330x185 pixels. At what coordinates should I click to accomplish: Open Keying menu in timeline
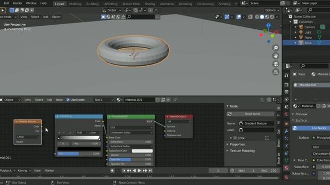point(24,171)
